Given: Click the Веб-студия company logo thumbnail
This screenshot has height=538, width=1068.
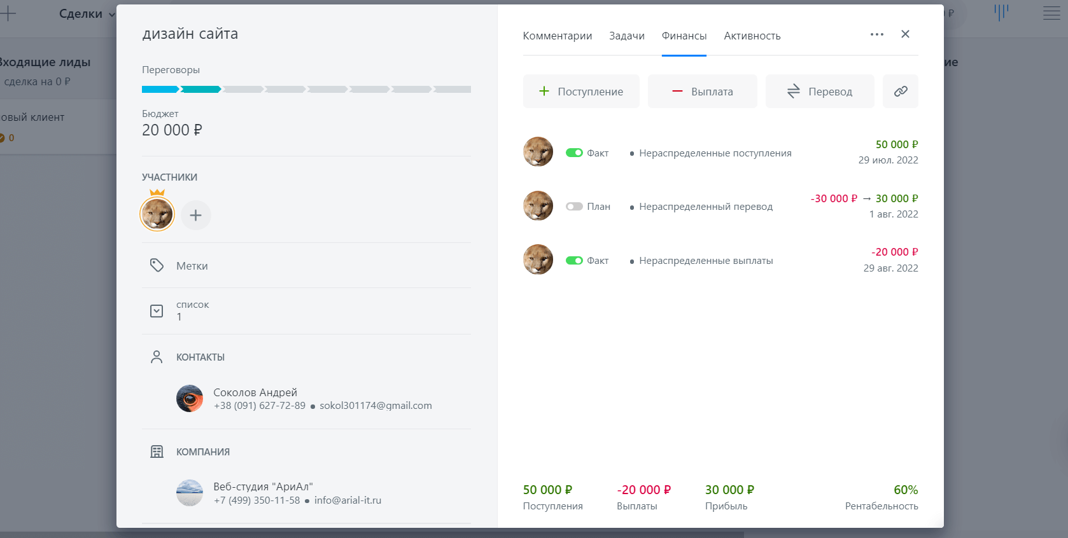Looking at the screenshot, I should point(190,493).
